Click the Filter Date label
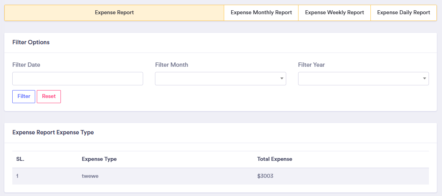The height and width of the screenshot is (196, 442). 26,65
